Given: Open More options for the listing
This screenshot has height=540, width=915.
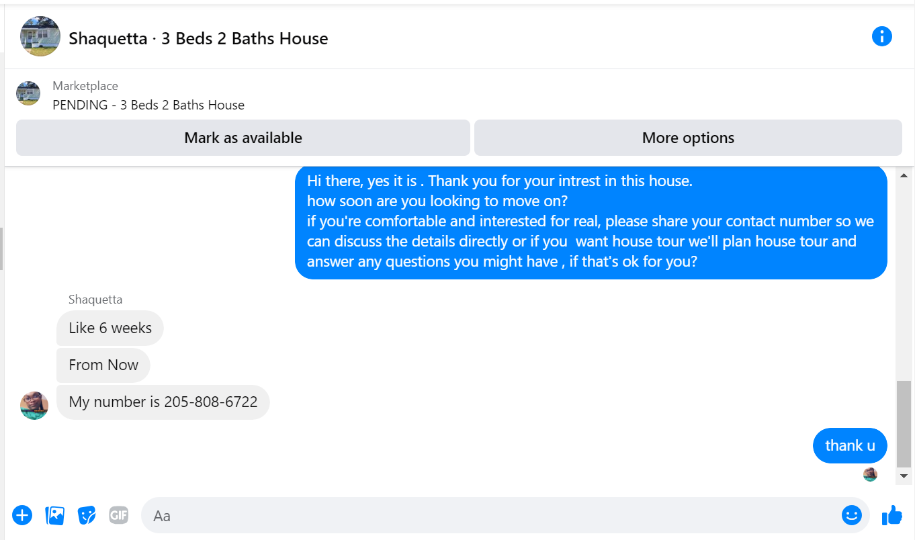Looking at the screenshot, I should point(688,138).
